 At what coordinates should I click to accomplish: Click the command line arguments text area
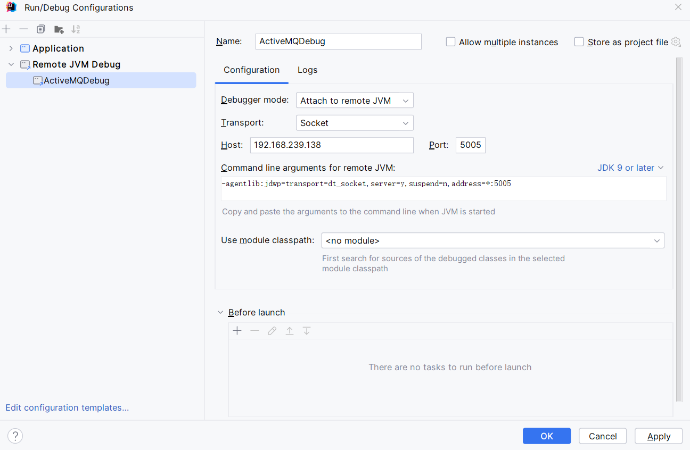point(443,188)
